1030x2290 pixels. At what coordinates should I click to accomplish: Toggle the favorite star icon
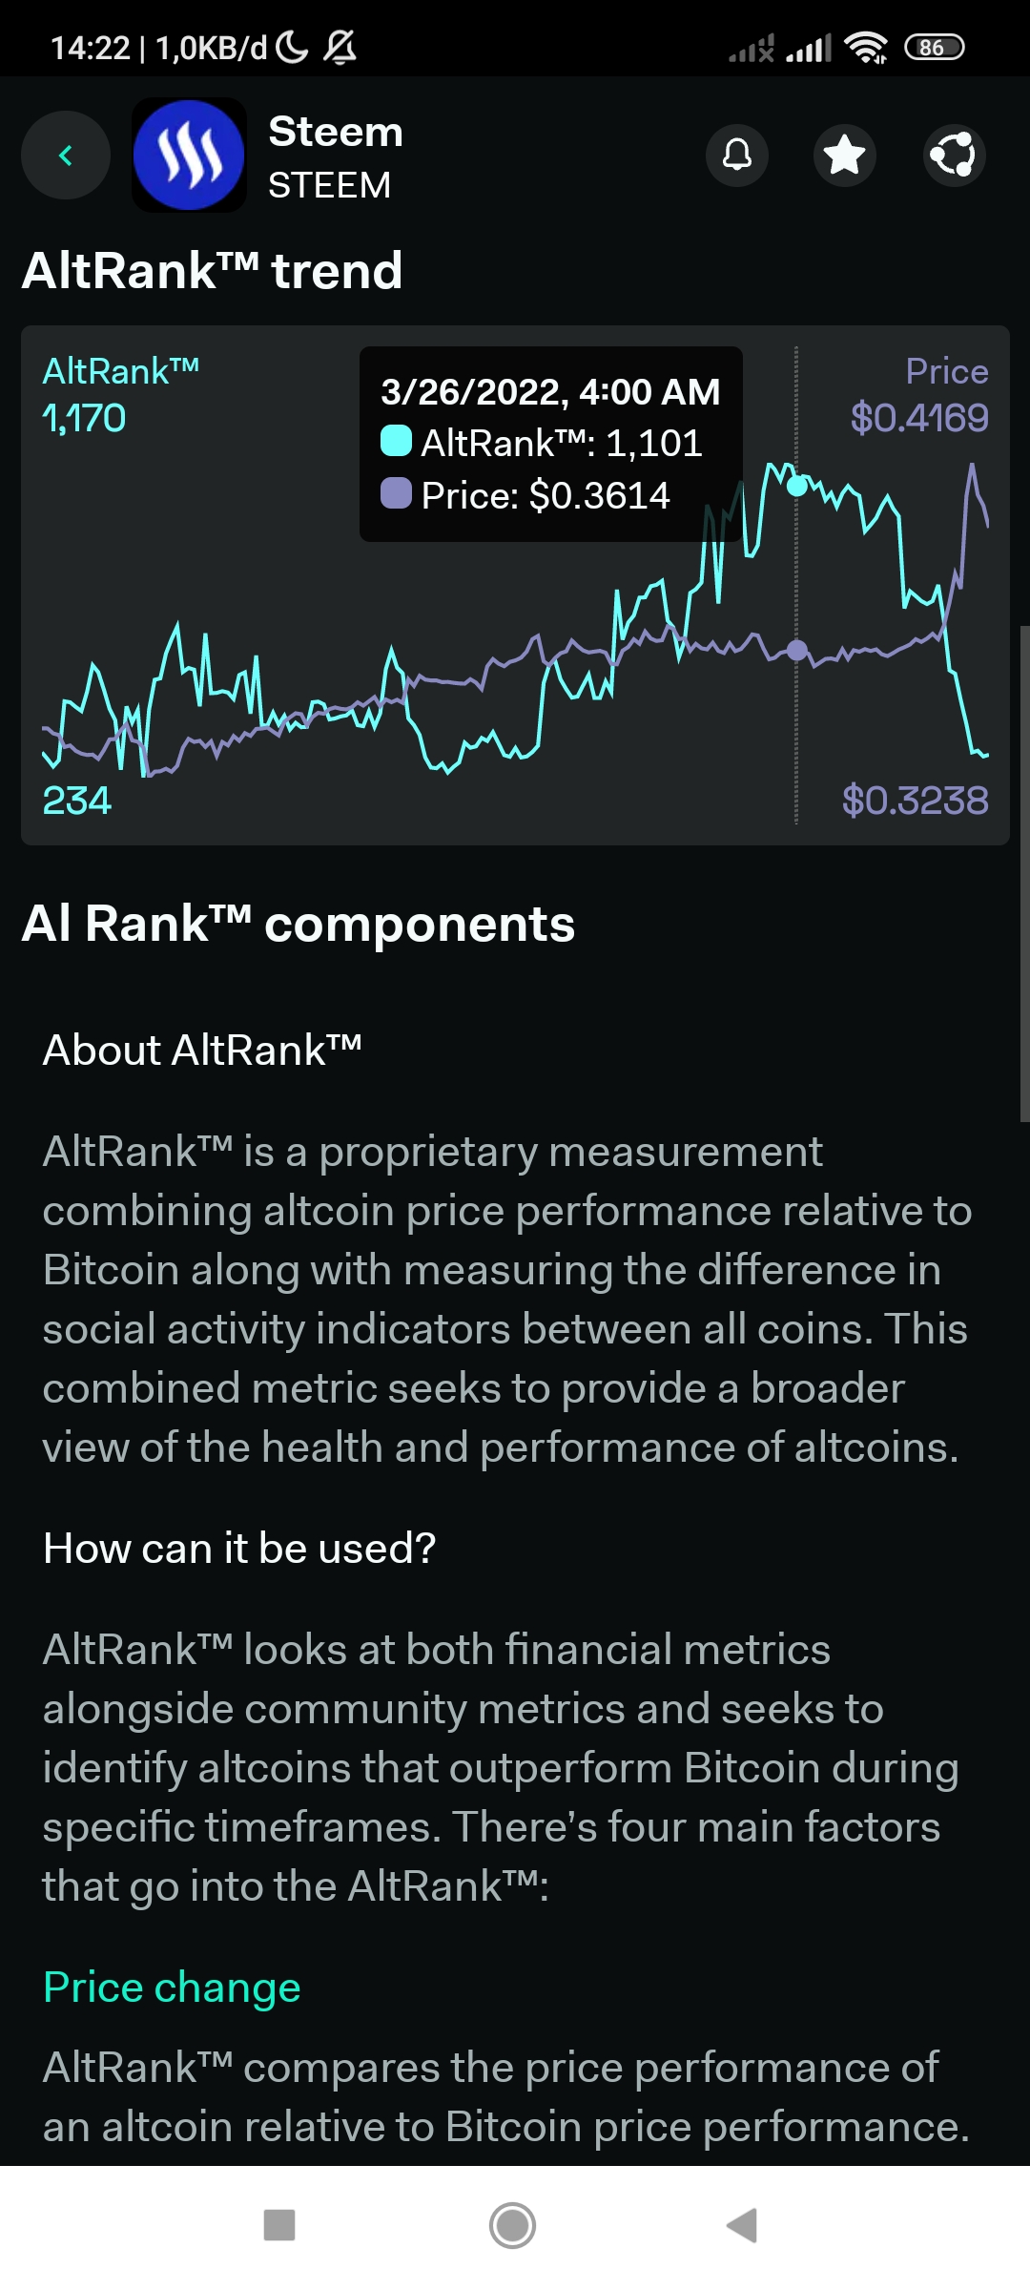point(845,155)
